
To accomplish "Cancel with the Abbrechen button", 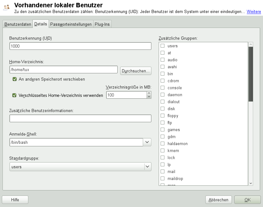I will click(x=218, y=200).
